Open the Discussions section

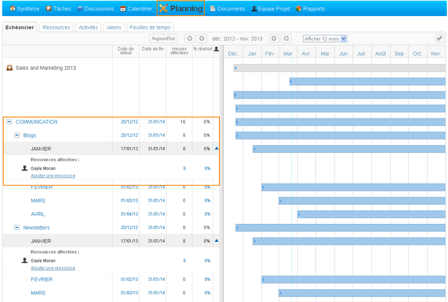(95, 9)
